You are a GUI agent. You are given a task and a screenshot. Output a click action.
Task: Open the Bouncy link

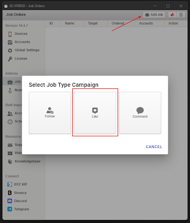click(20, 193)
